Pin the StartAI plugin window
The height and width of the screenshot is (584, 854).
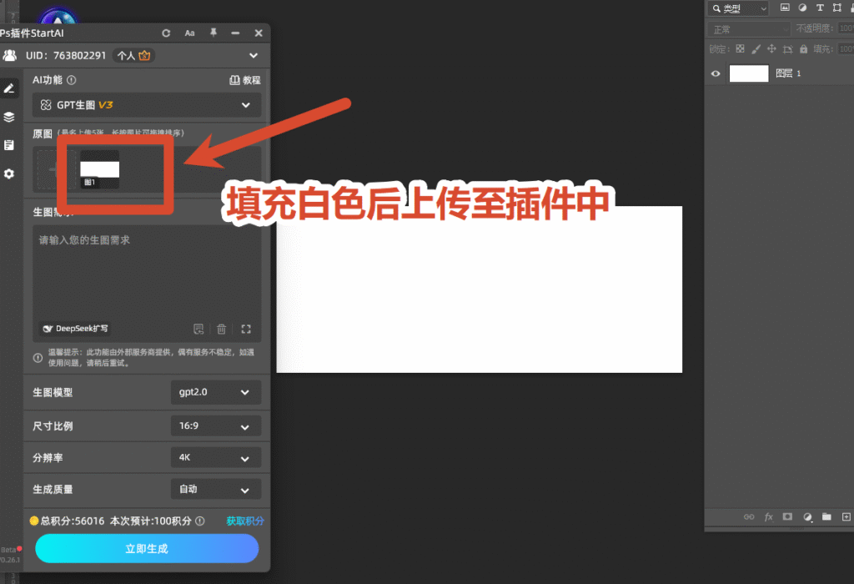click(213, 33)
